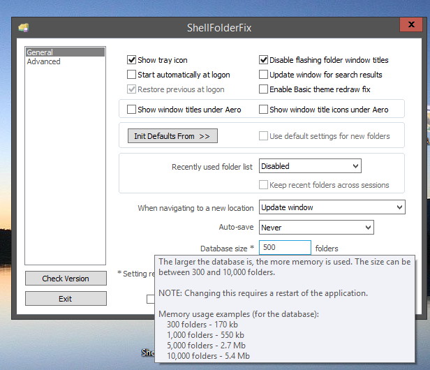Click the tooltip line '300 folders - 170 kb'
Image resolution: width=430 pixels, height=370 pixels.
click(x=202, y=325)
